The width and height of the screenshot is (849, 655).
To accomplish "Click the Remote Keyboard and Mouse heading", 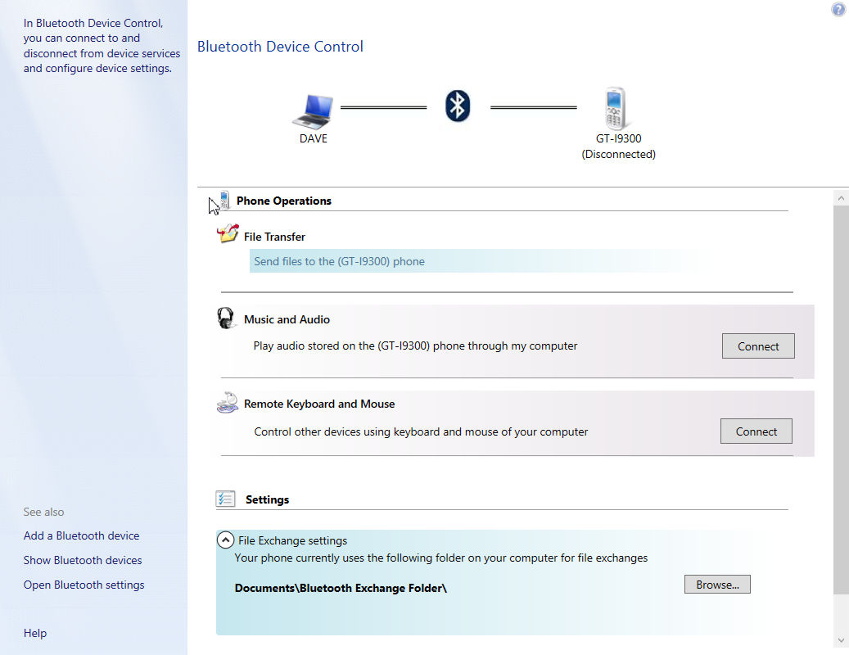I will coord(319,404).
